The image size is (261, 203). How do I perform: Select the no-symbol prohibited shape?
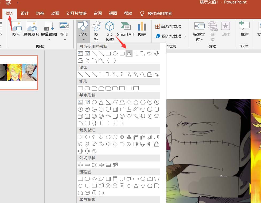tap(101, 116)
